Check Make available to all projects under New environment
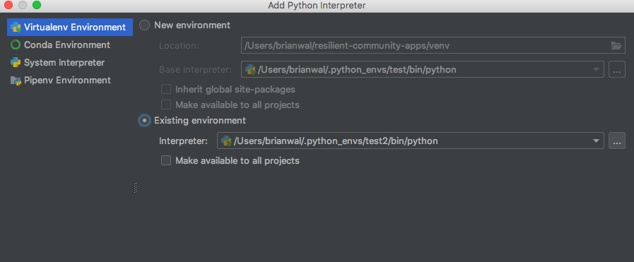 166,105
